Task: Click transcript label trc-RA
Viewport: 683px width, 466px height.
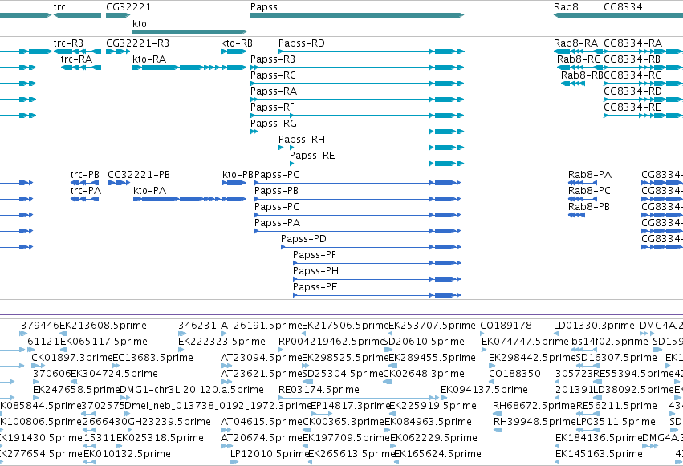Action: 77,59
